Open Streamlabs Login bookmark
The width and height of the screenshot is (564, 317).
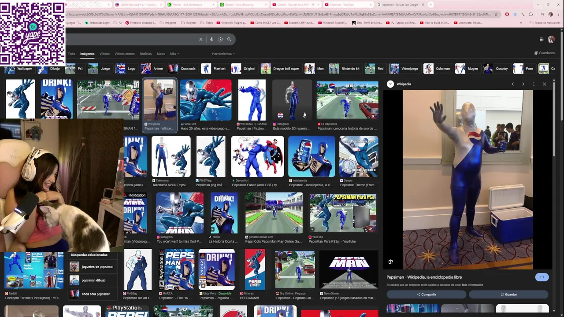pos(97,22)
